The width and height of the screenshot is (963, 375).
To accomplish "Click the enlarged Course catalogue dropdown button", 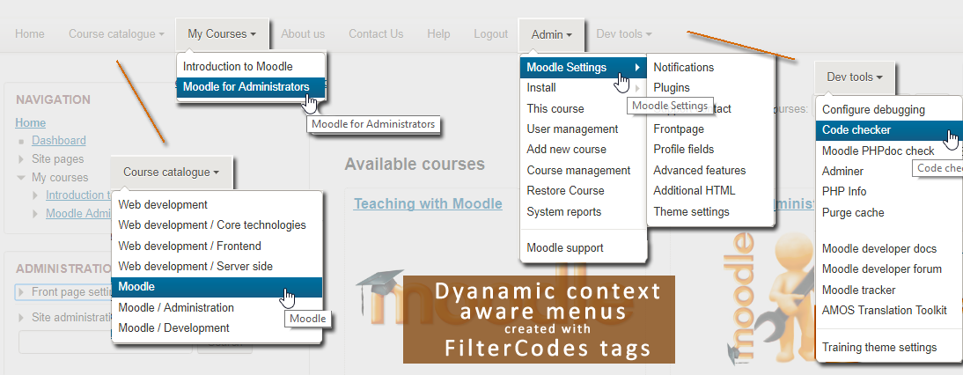I will (172, 173).
